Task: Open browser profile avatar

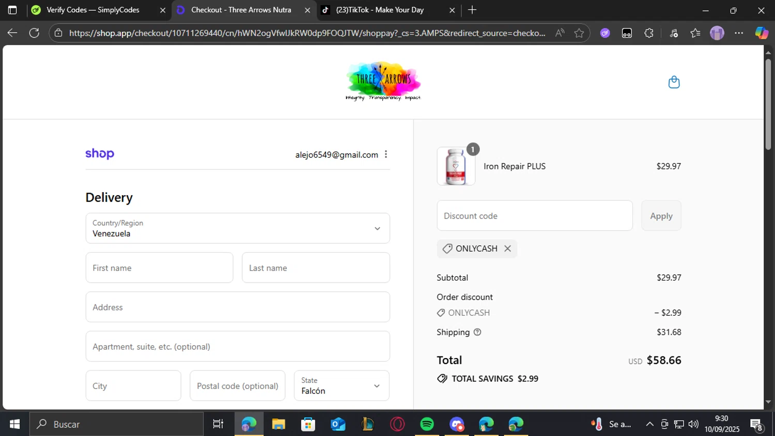Action: pyautogui.click(x=717, y=33)
